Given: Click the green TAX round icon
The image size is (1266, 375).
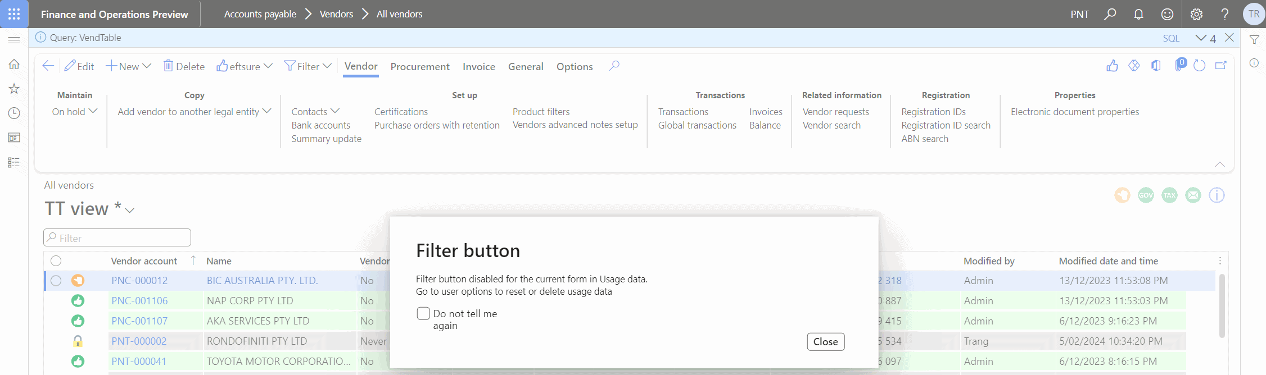Looking at the screenshot, I should pos(1169,195).
